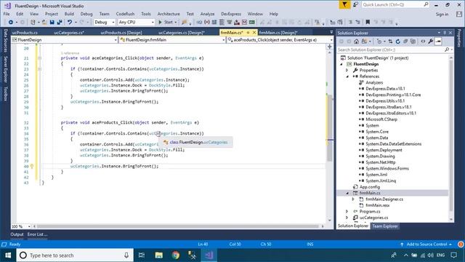Click the Save All toolbar icon
The height and width of the screenshot is (262, 465).
(x=60, y=23)
